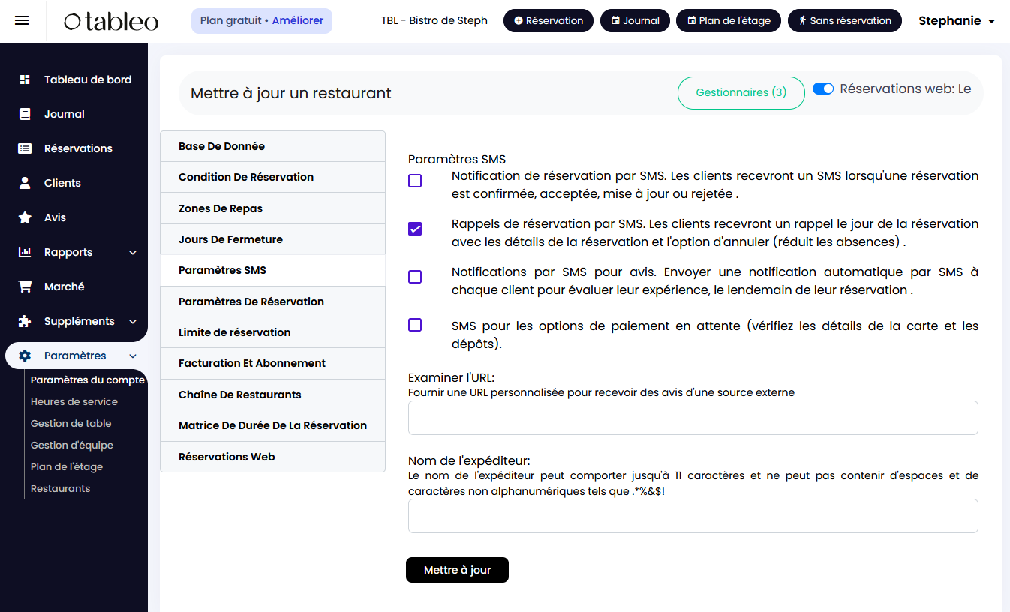Open Matrice De Durée De La Réservation

click(272, 425)
